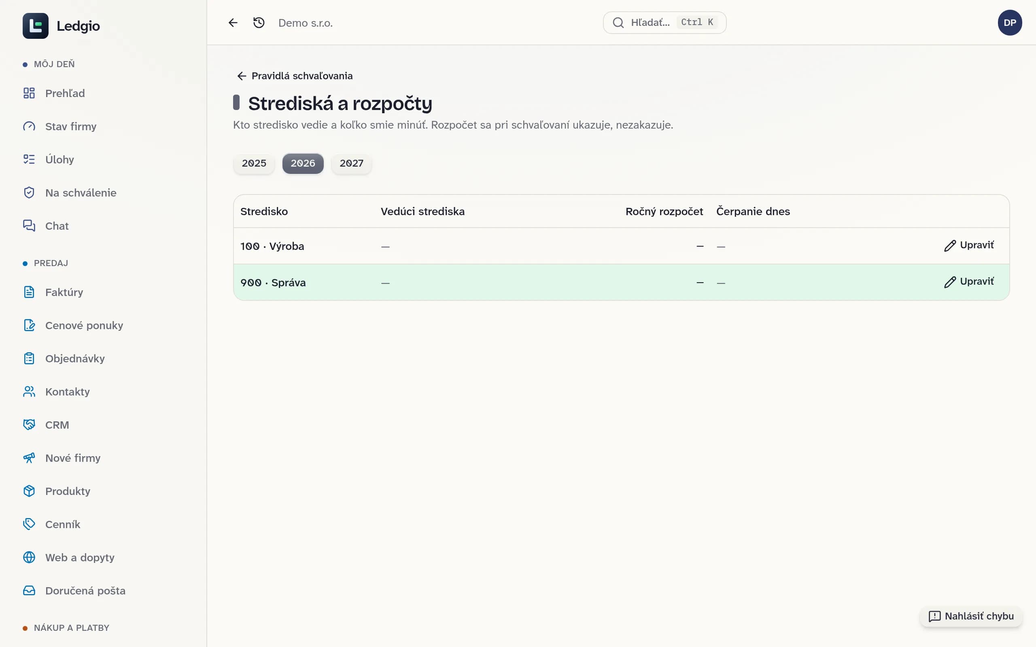Select the 900 · Správa cell
The image size is (1036, 647).
(273, 283)
